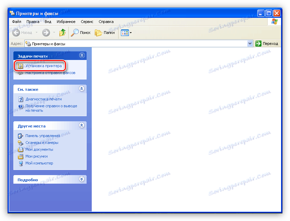Viewport: 290px width, 221px height.
Task: Open Настройка отправки факсов link
Action: tap(50, 73)
